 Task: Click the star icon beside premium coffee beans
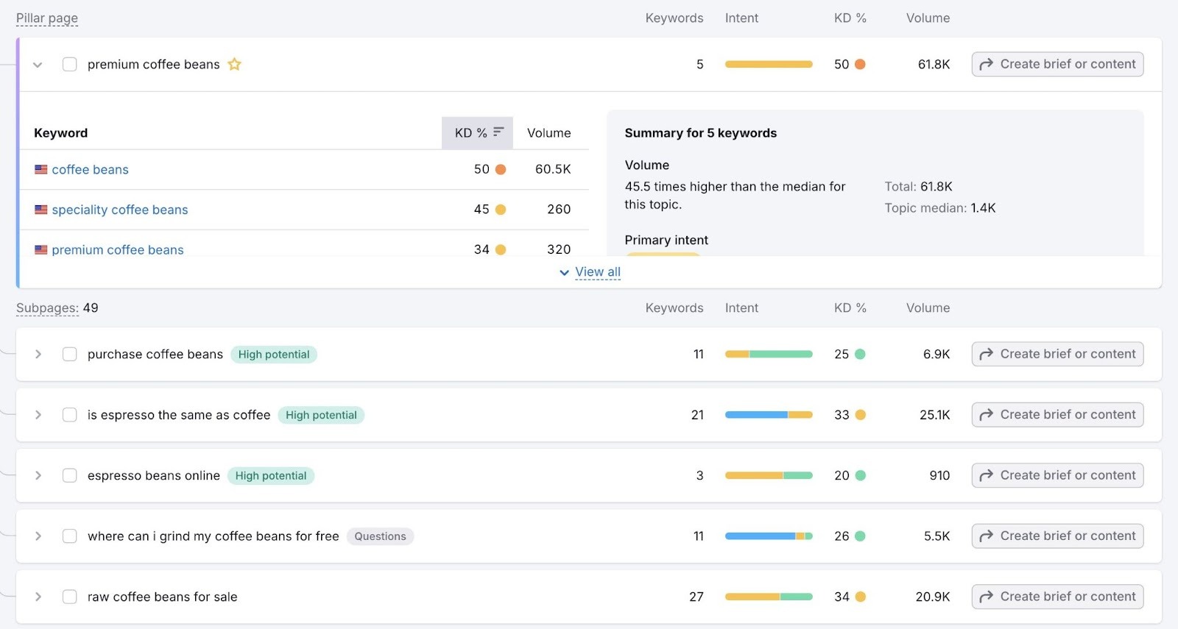234,64
